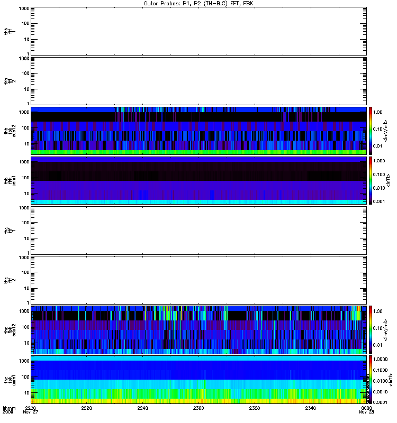397x423 pixels.
Task: Click the thb edc12 mV/m color bar
Action: 371,131
